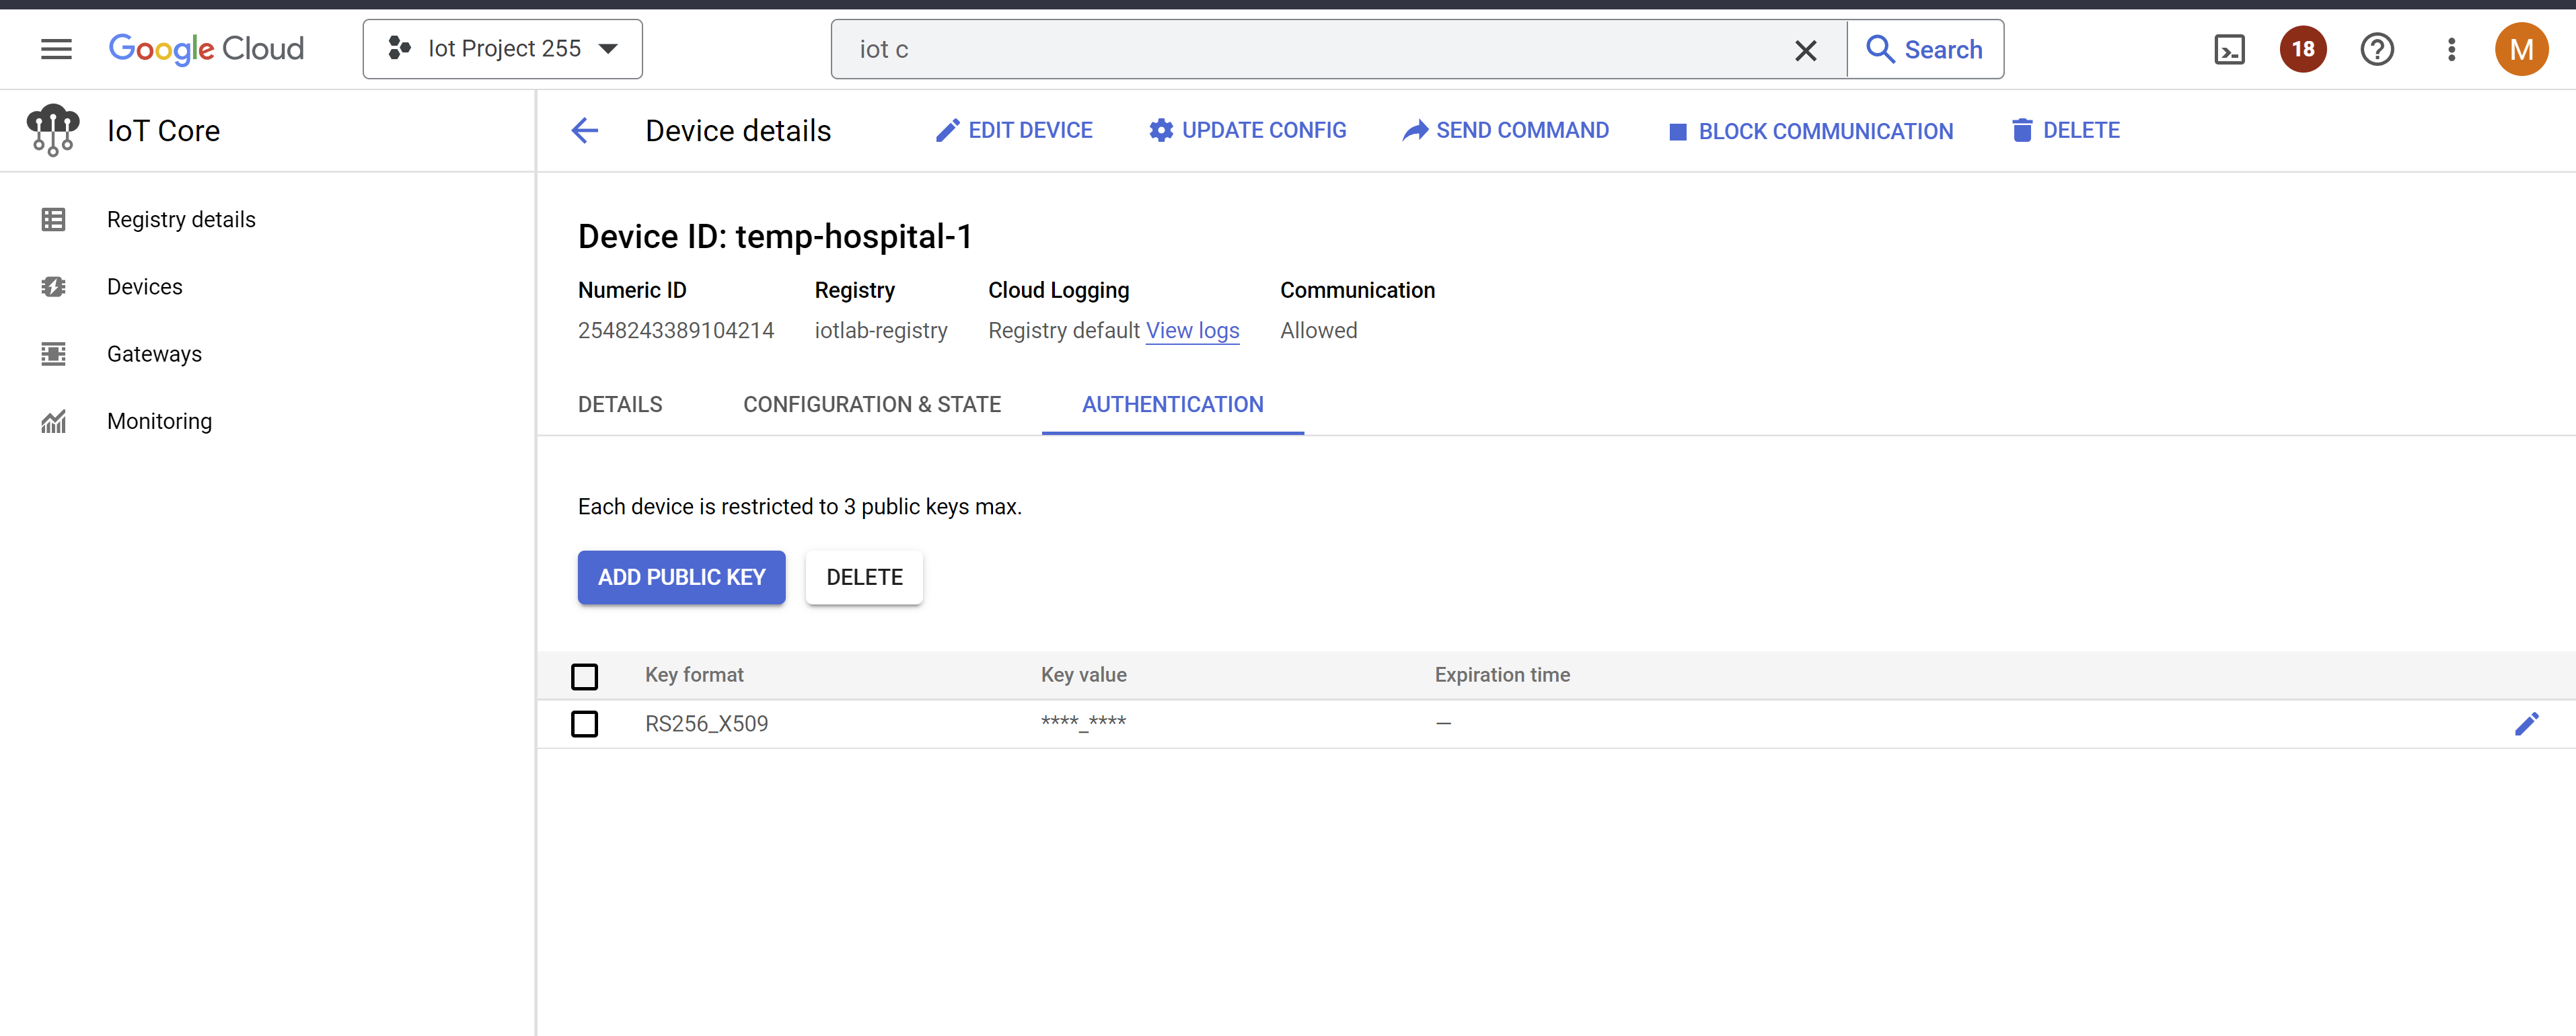Edit the RS256_X509 key pencil icon
Image resolution: width=2576 pixels, height=1036 pixels.
tap(2526, 723)
